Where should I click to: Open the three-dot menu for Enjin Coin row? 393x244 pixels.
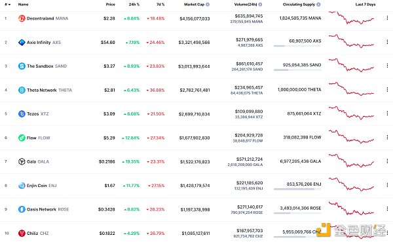pyautogui.click(x=387, y=185)
